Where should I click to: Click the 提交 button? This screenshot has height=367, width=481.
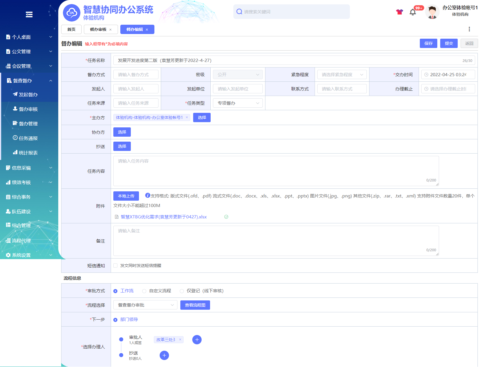[x=449, y=43]
